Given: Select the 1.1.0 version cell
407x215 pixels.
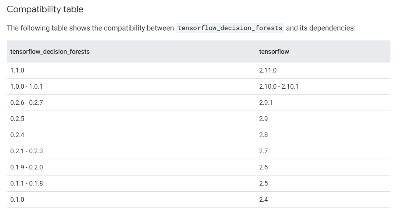Looking at the screenshot, I should [x=17, y=70].
